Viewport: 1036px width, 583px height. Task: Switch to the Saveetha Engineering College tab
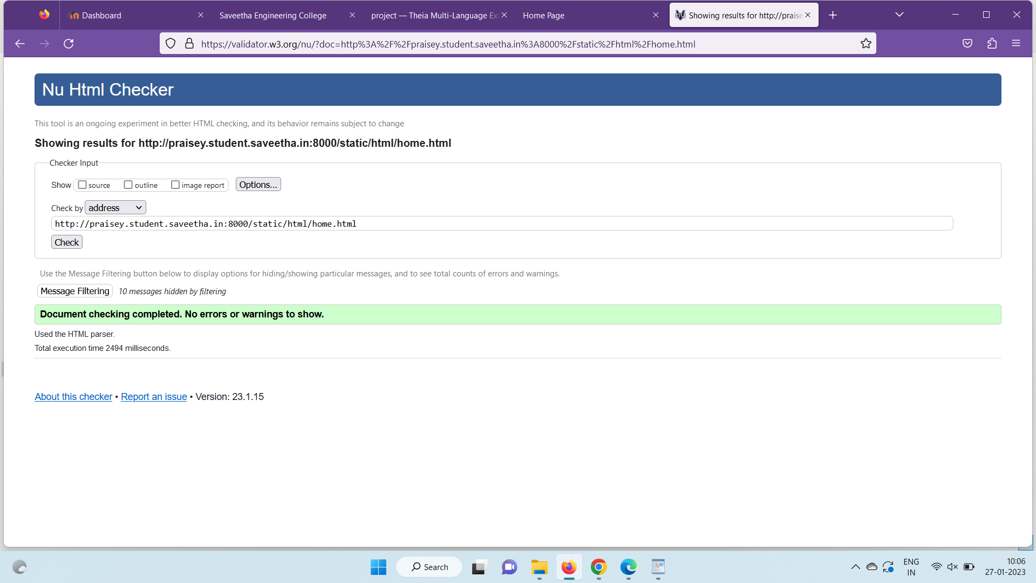point(273,15)
